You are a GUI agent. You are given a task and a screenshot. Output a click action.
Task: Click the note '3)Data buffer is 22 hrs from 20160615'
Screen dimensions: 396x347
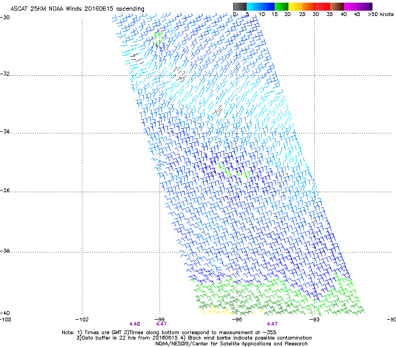tap(127, 338)
